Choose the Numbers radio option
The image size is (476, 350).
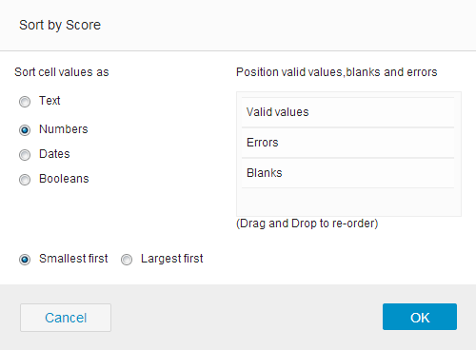pos(25,130)
